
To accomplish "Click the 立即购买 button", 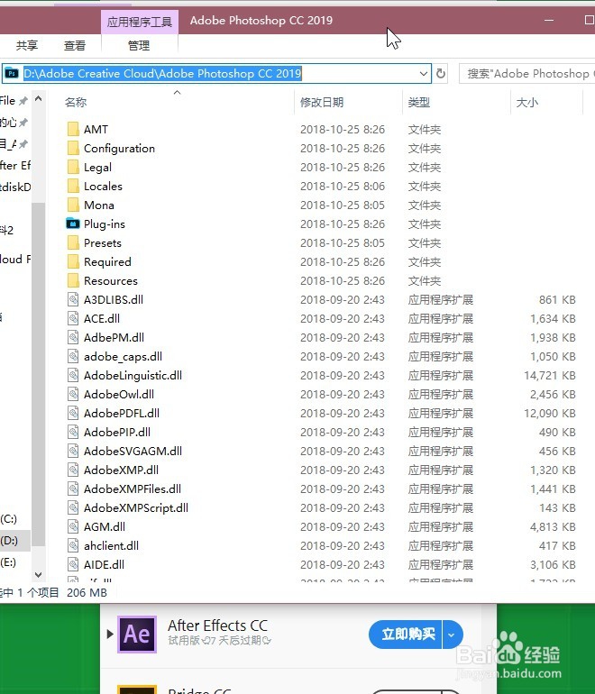I will pos(407,635).
